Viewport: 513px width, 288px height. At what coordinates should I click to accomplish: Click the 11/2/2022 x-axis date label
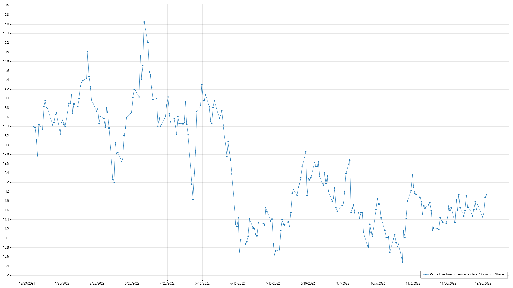[413, 283]
